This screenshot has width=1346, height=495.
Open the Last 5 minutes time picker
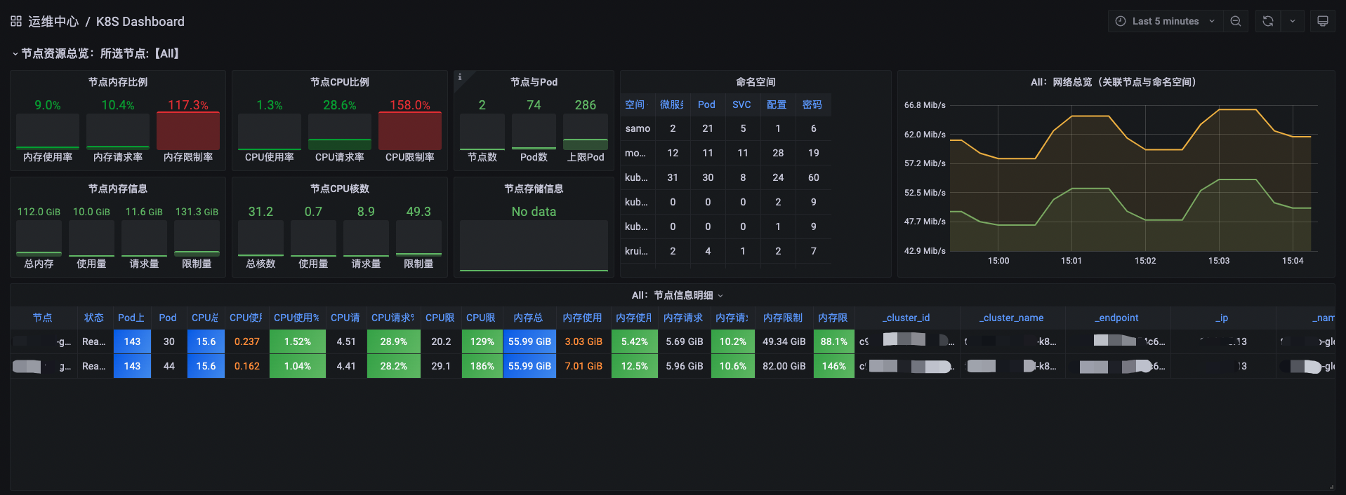tap(1166, 21)
